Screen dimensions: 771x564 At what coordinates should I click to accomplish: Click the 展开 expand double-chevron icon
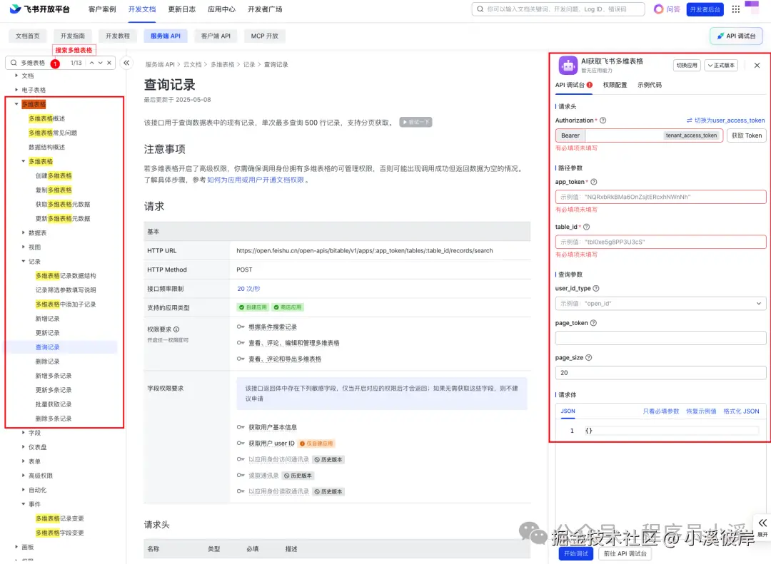point(762,523)
